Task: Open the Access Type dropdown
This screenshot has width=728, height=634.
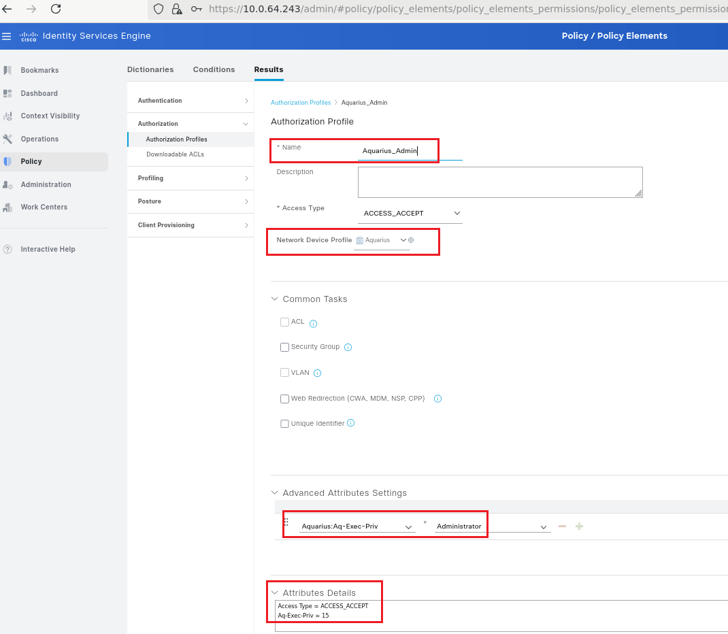Action: pyautogui.click(x=410, y=214)
